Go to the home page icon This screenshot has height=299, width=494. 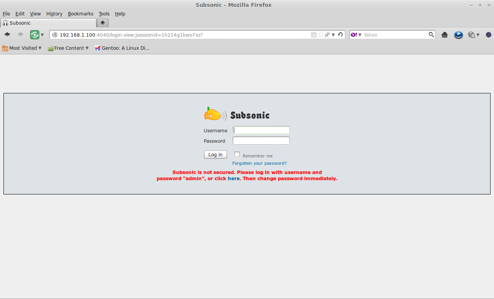click(x=445, y=35)
